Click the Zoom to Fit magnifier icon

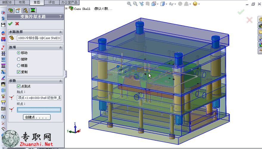pos(129,4)
